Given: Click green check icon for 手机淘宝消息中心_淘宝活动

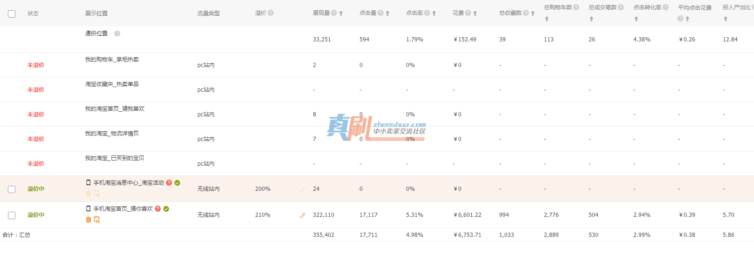Looking at the screenshot, I should (x=177, y=183).
